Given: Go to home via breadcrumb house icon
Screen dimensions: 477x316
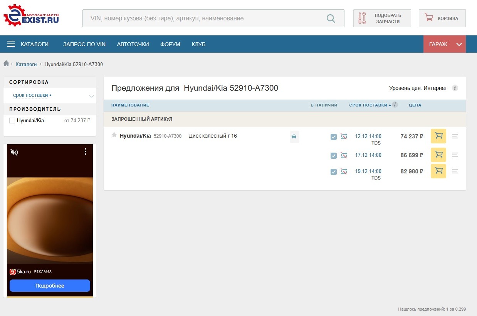Looking at the screenshot, I should (6, 63).
